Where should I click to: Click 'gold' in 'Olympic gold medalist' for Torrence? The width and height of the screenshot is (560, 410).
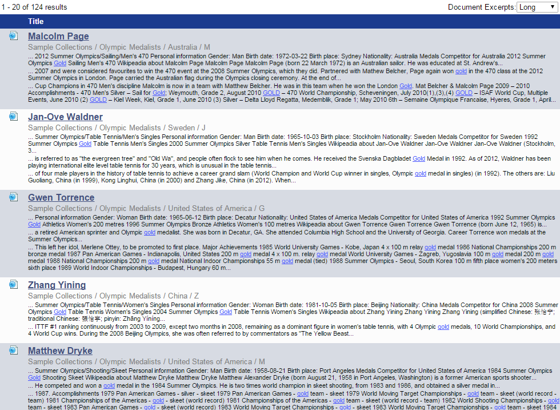coord(150,233)
